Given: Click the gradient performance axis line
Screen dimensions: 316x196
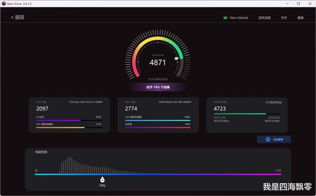Looking at the screenshot, I should click(158, 174).
